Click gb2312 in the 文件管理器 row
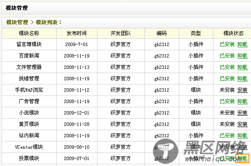The width and height of the screenshot is (251, 166). tap(162, 67)
